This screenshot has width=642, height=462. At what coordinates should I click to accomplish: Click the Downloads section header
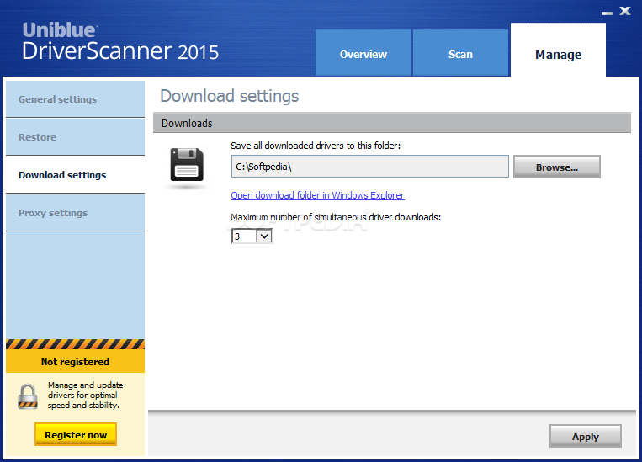392,123
